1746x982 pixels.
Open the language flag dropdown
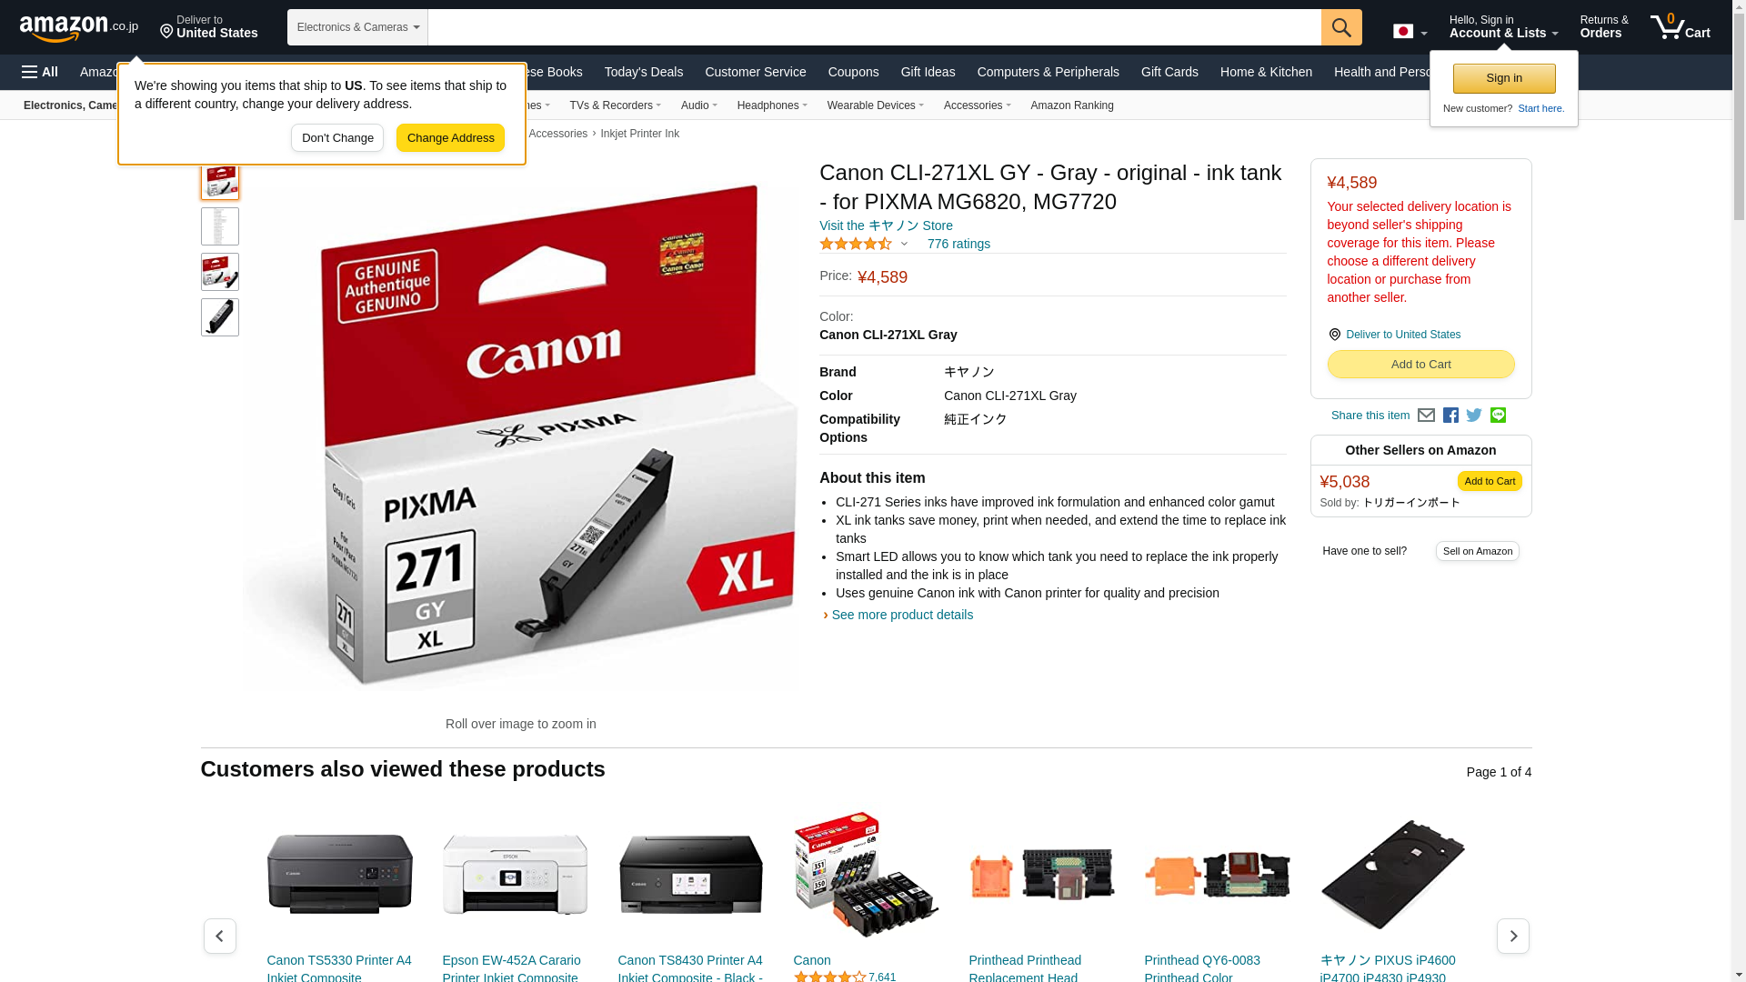[x=1410, y=32]
